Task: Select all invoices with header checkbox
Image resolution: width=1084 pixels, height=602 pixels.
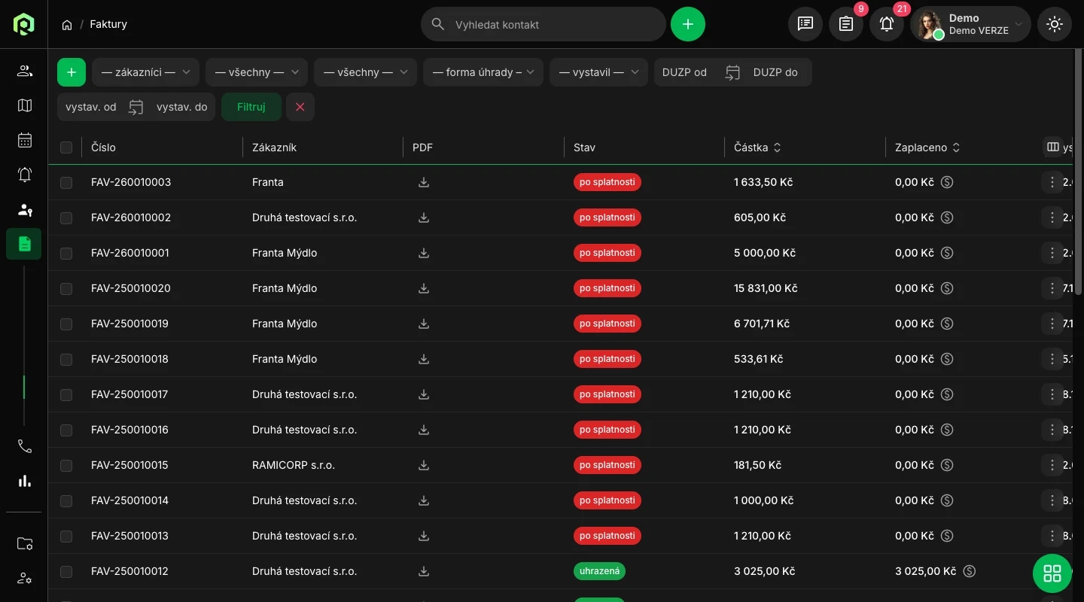Action: [x=66, y=147]
